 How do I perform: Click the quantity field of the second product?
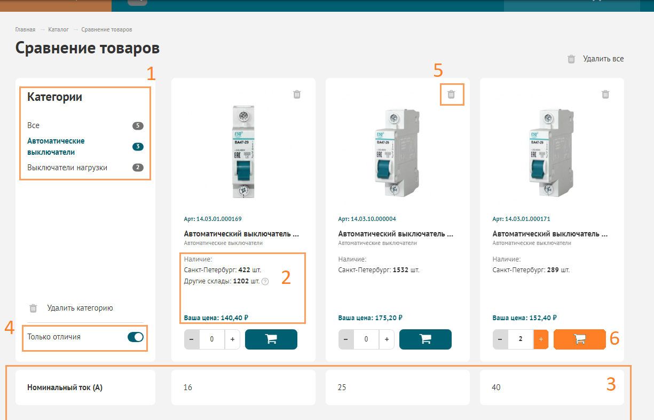click(366, 339)
